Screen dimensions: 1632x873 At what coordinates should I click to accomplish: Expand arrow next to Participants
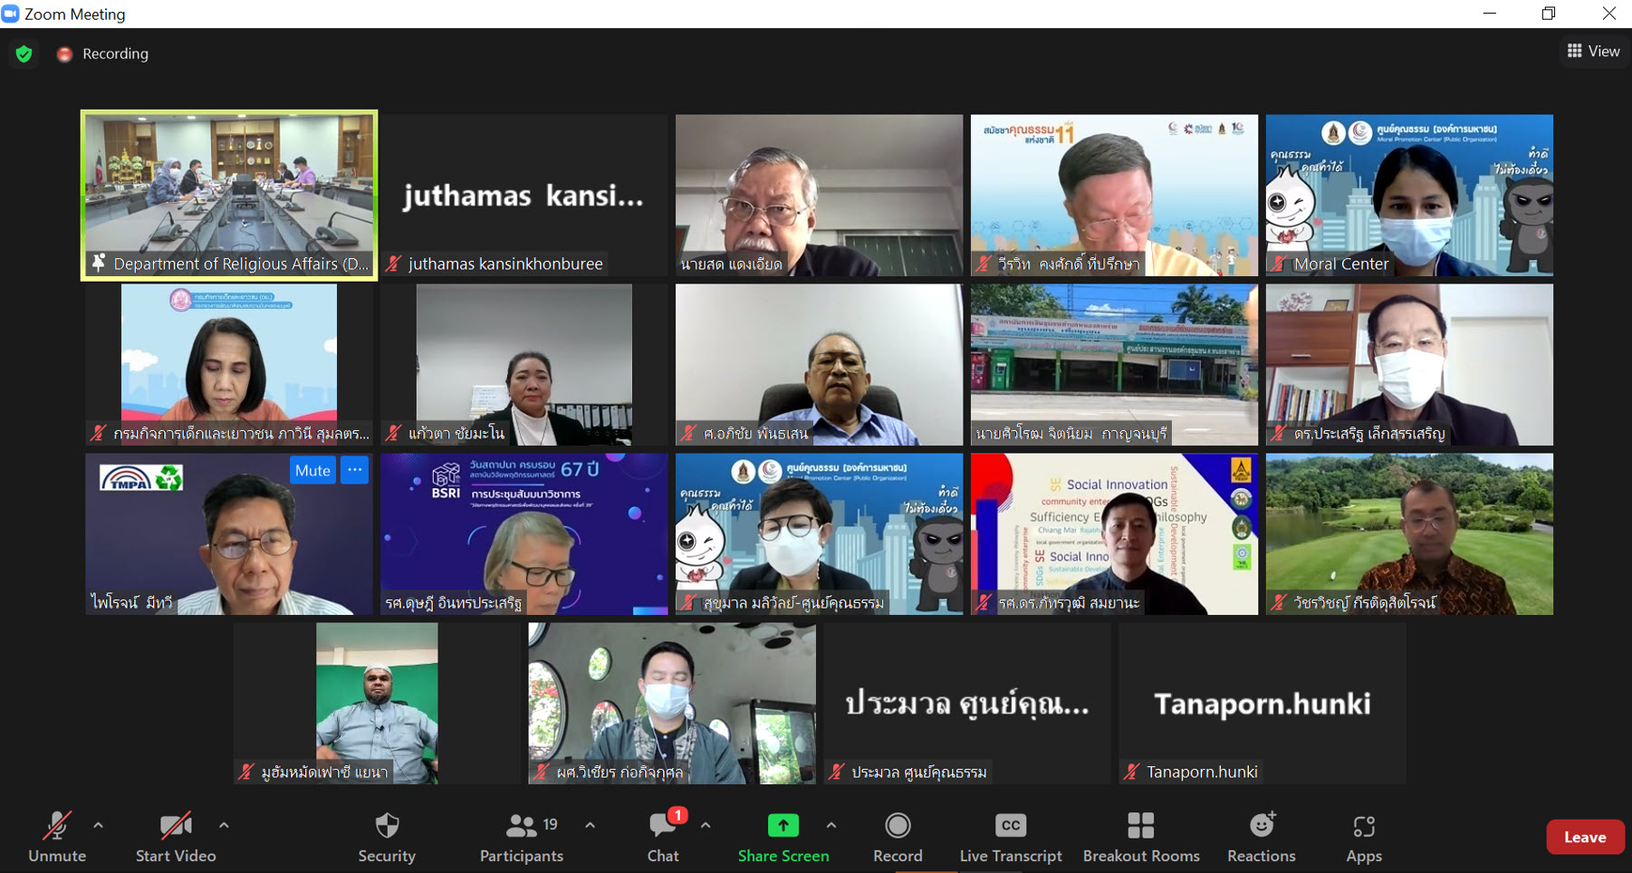point(590,825)
